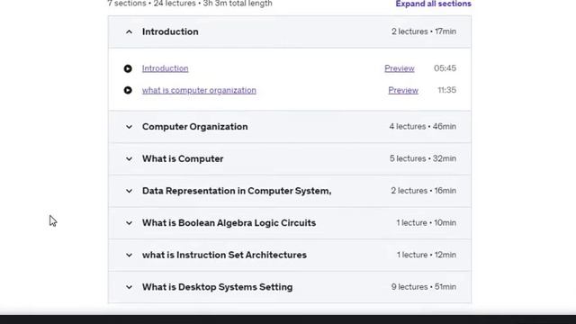Collapse the Introduction section chevron
Image resolution: width=576 pixels, height=324 pixels.
[x=129, y=32]
